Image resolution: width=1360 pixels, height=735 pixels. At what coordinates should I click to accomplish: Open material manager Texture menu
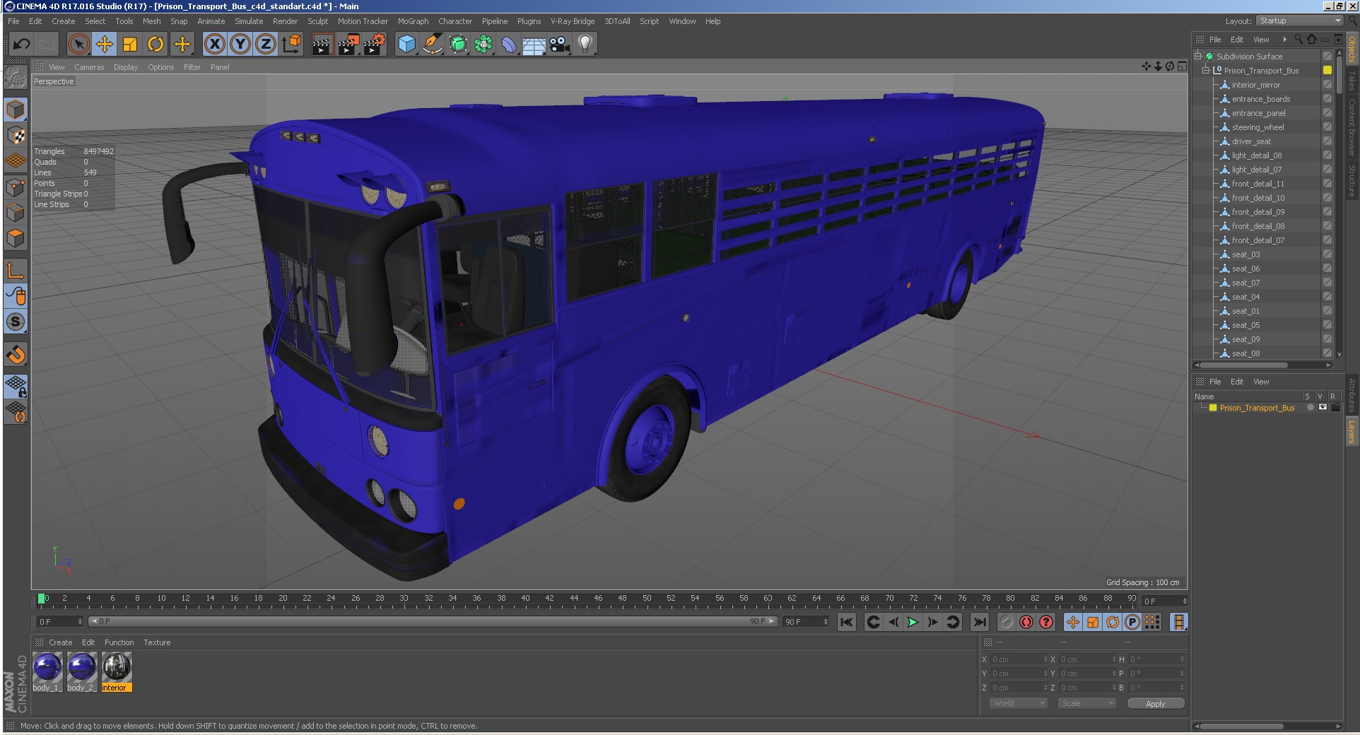pyautogui.click(x=157, y=642)
